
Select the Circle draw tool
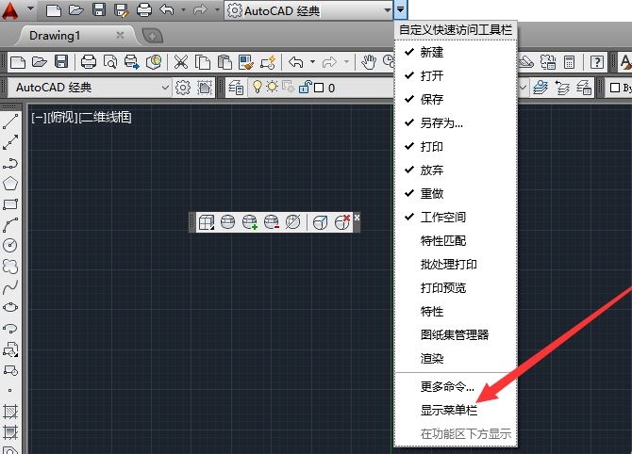(x=10, y=245)
